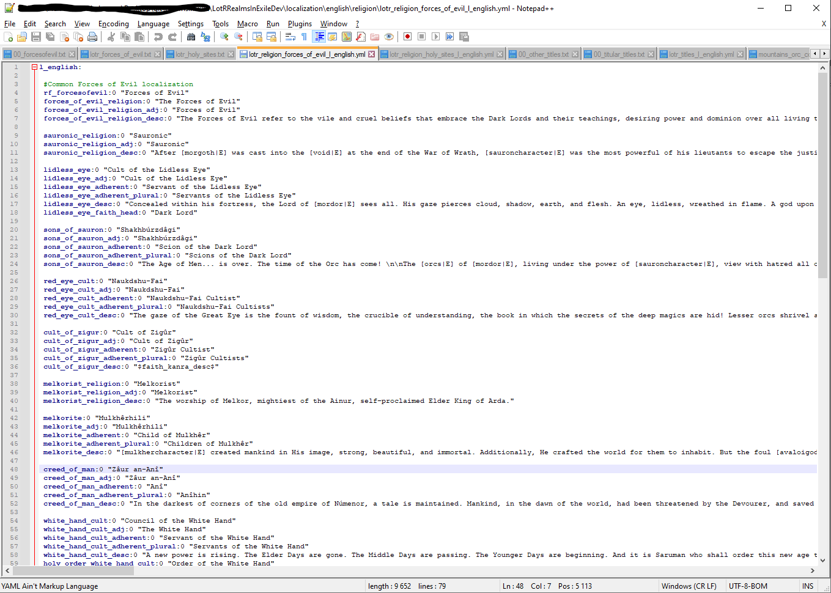The image size is (831, 593).
Task: Click the Close All documents toolbar icon
Action: pos(78,37)
